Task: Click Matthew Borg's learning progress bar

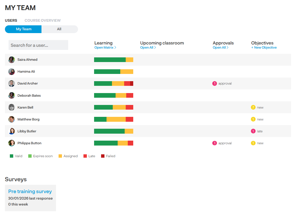Action: point(114,119)
